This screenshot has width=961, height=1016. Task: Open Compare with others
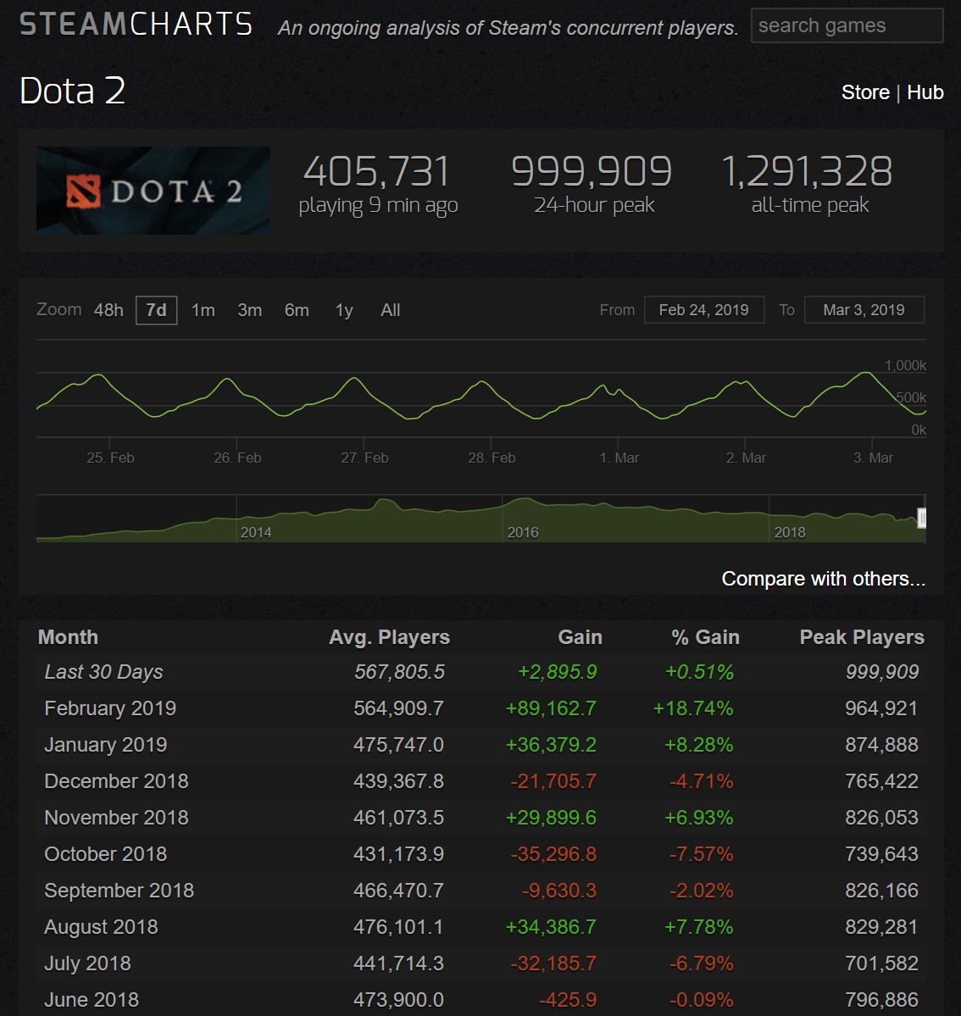coord(823,579)
